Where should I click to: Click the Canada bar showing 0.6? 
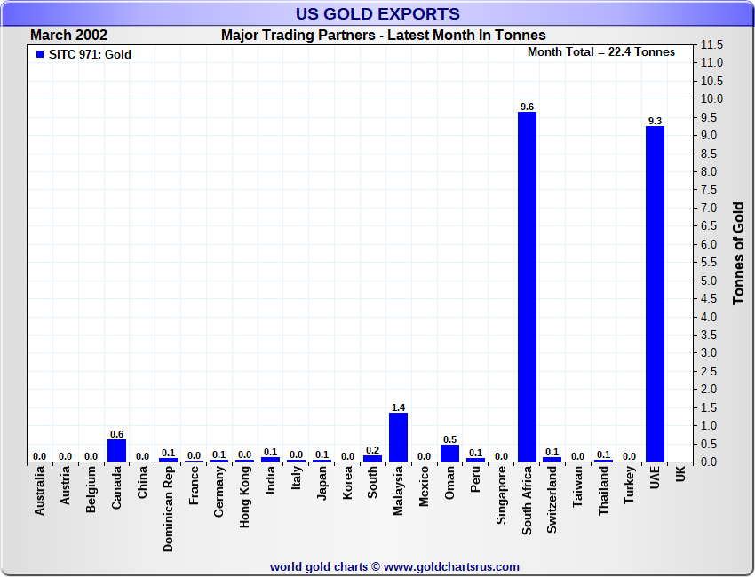click(116, 450)
